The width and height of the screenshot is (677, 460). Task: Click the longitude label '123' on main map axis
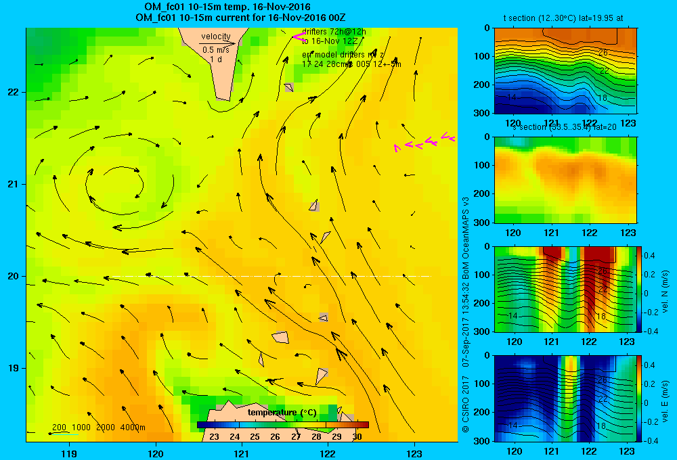click(414, 453)
